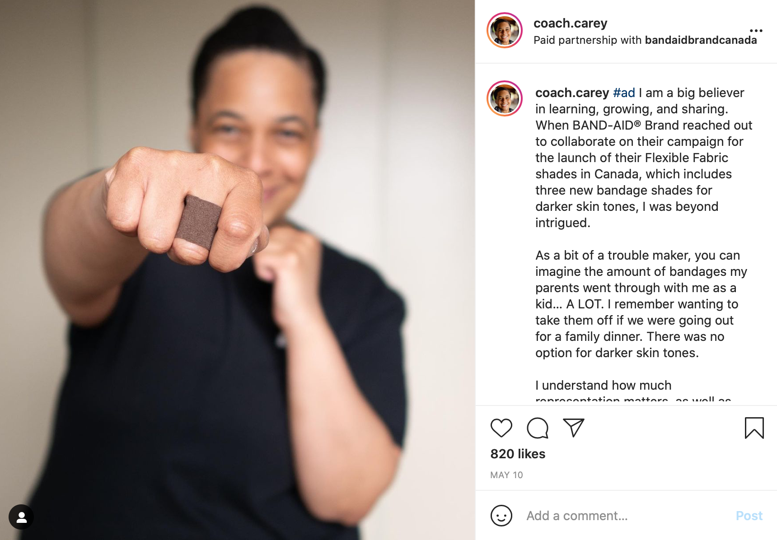View the 820 likes list

[518, 454]
